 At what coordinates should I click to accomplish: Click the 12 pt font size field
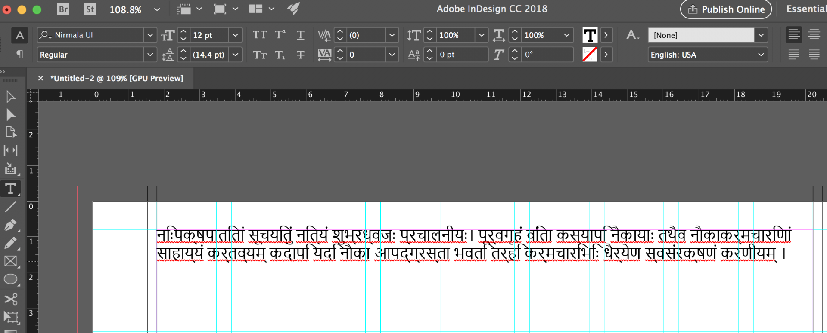click(x=209, y=35)
